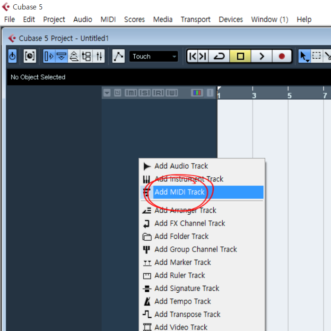
Task: Toggle global Read automation button
Action: [x=158, y=93]
